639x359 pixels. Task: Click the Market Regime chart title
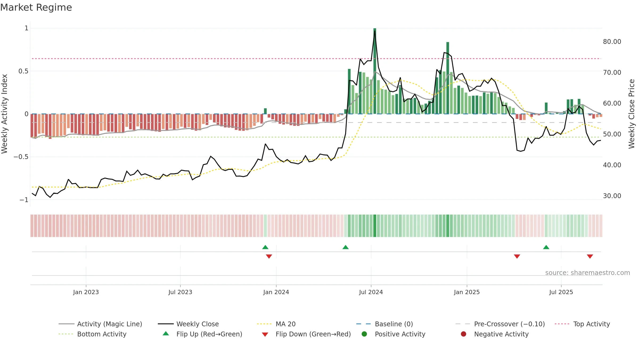point(36,7)
